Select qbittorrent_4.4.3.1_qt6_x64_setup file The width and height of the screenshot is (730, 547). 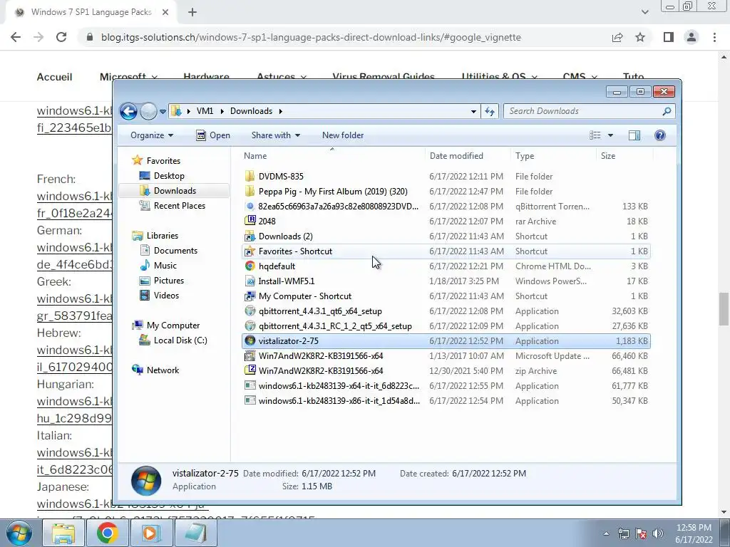pos(446,311)
